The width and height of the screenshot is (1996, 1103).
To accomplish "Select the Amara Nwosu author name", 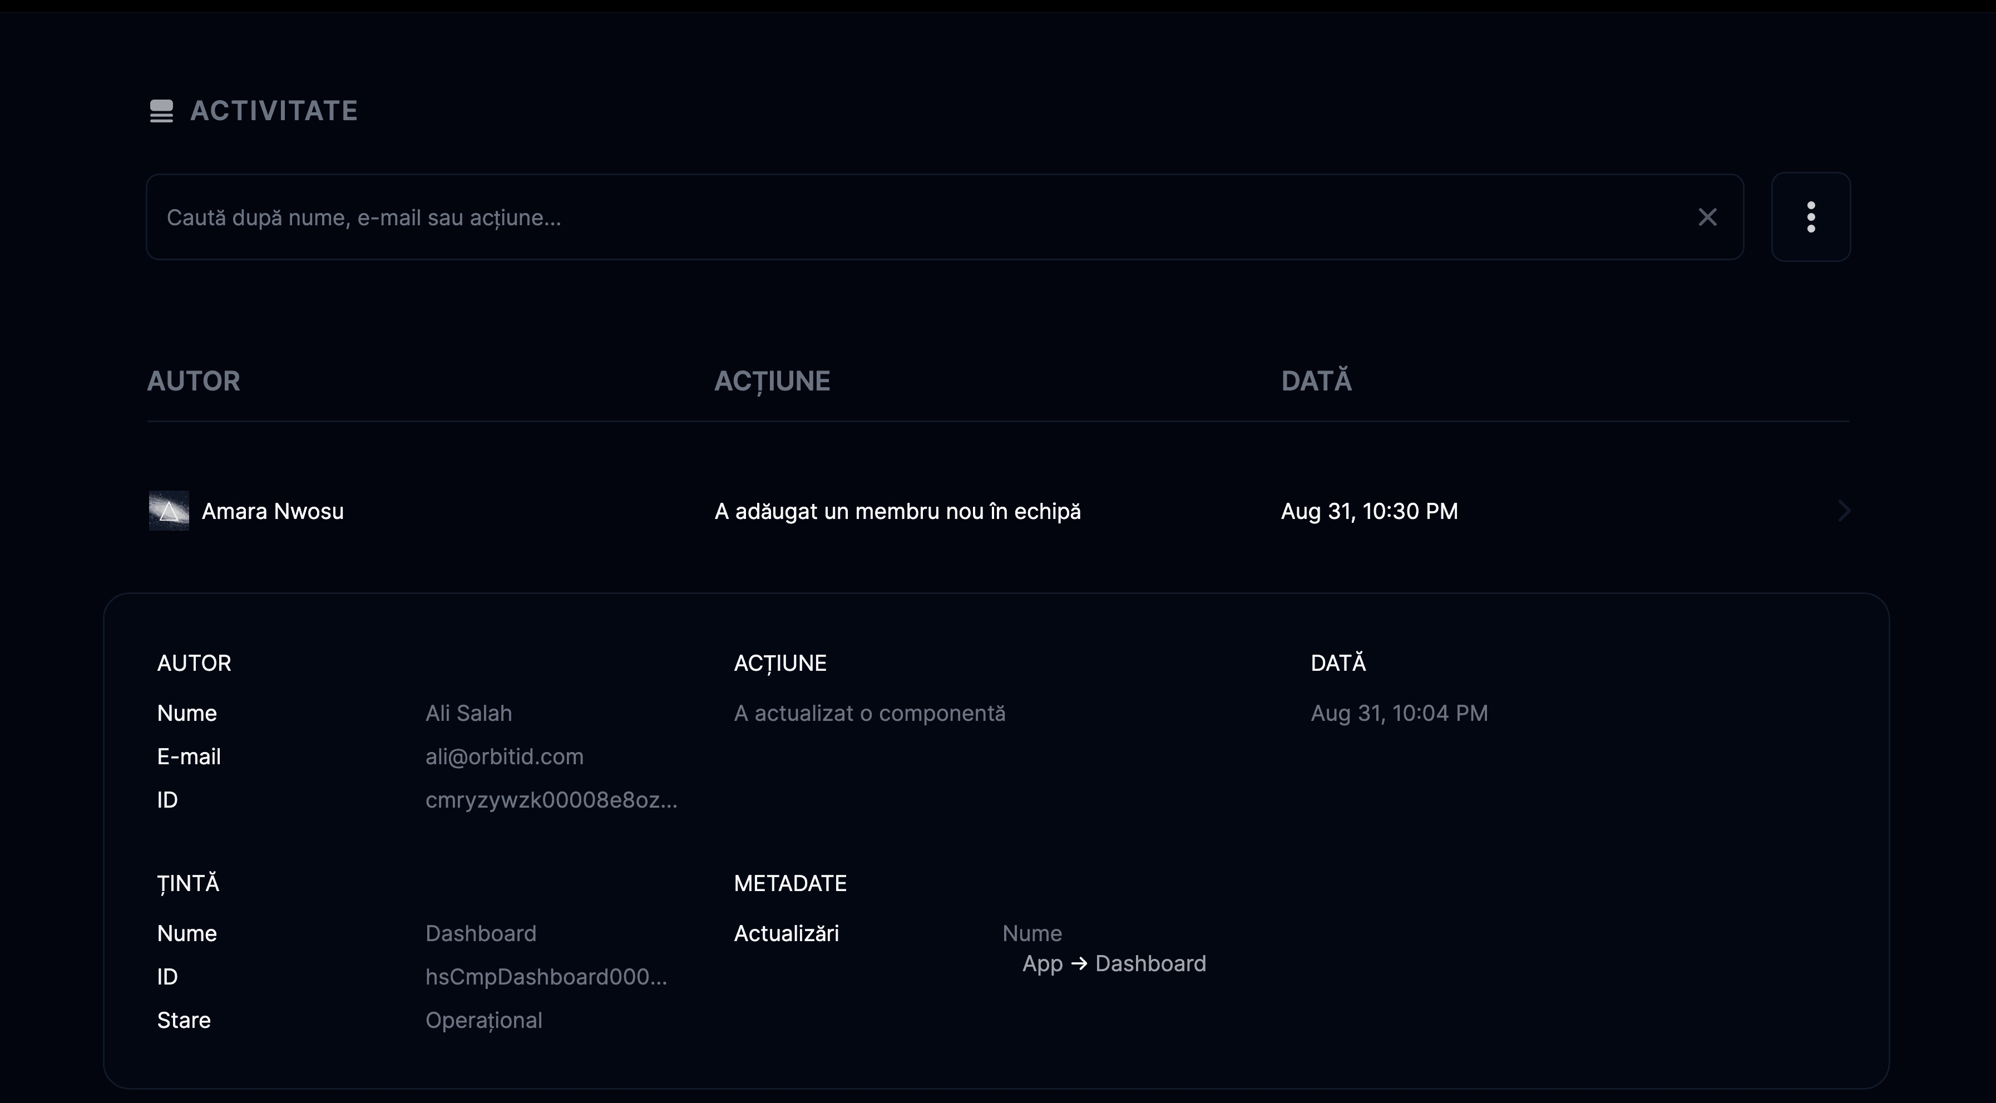I will [273, 511].
